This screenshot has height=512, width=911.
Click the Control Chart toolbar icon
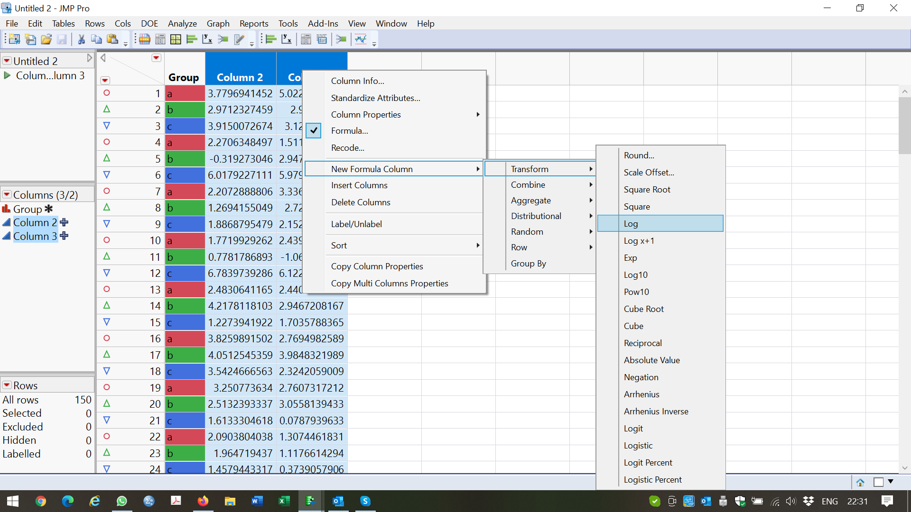(361, 39)
